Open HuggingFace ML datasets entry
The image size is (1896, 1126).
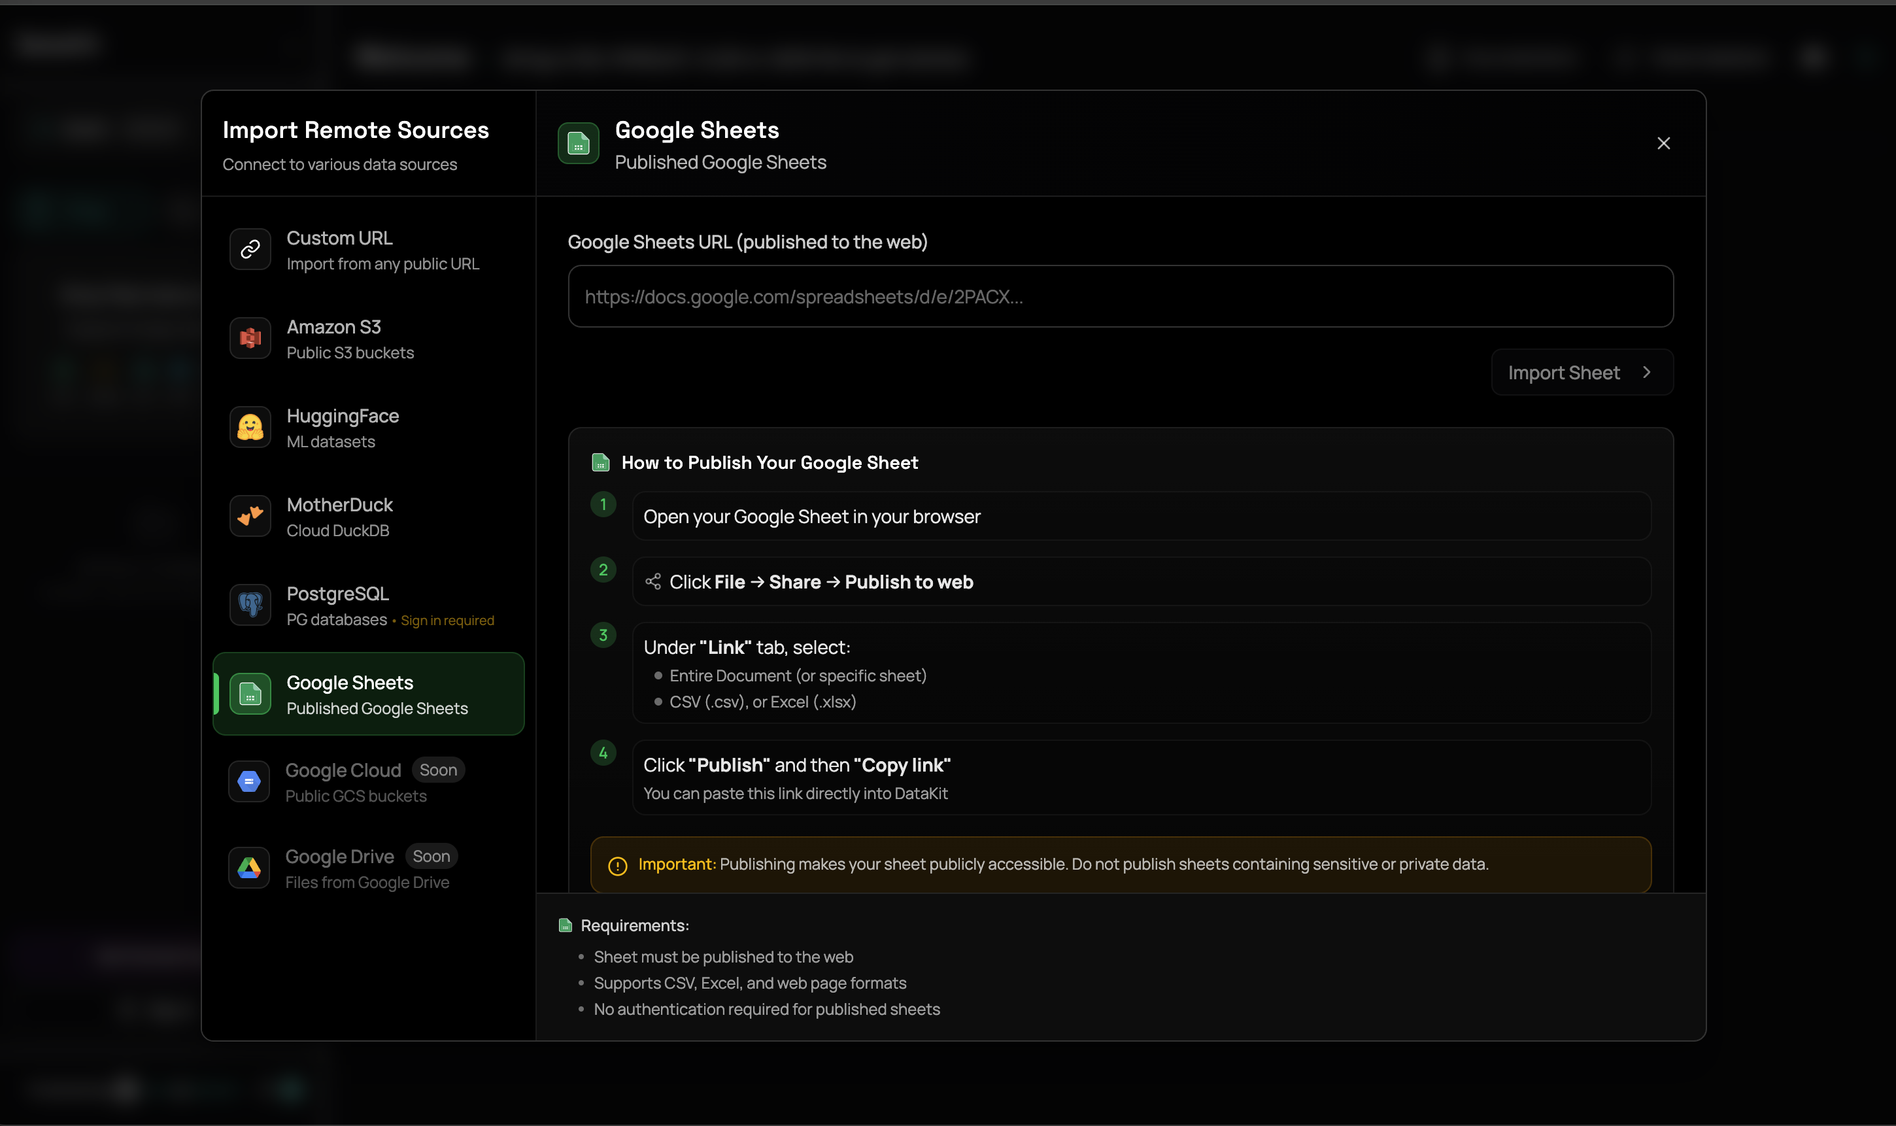(x=342, y=428)
